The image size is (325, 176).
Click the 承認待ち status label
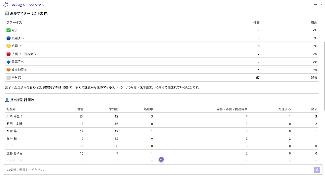click(18, 62)
